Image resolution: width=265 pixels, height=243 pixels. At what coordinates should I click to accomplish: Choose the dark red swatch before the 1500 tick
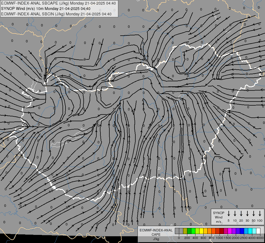tap(222, 231)
